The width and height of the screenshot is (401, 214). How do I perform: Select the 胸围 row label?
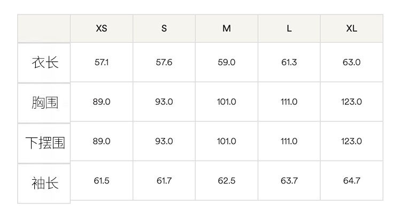44,102
